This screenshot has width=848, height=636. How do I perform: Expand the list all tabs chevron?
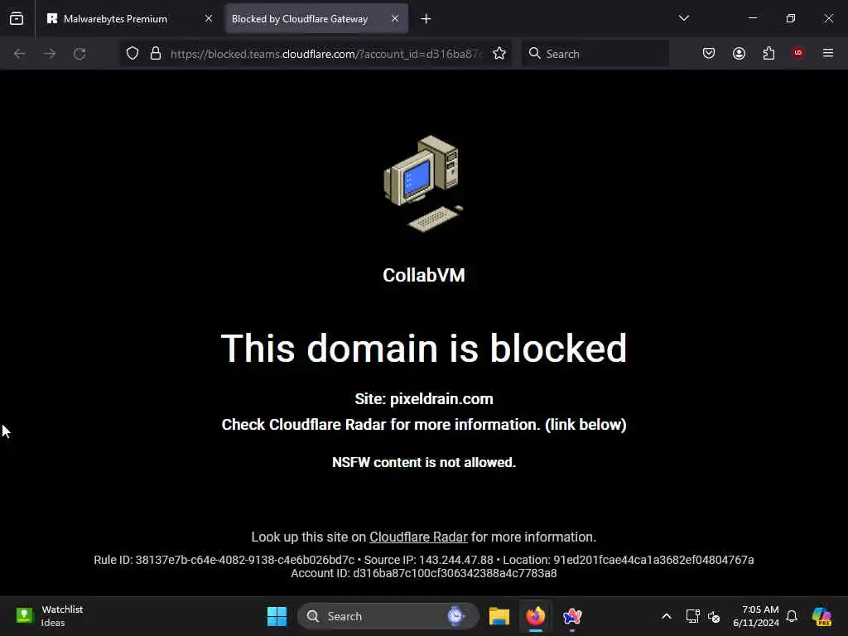point(683,18)
